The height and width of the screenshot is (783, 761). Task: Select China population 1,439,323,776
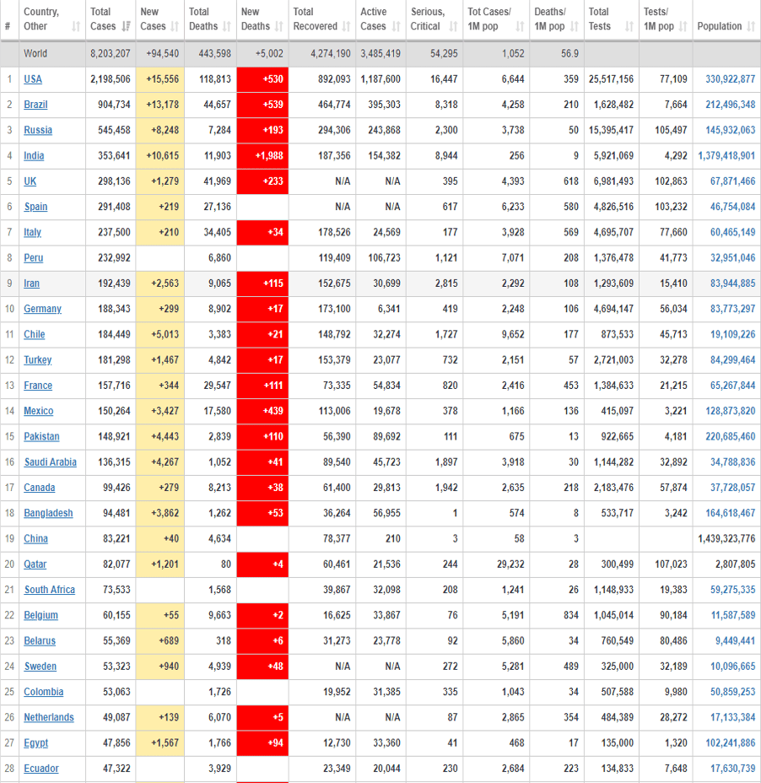(726, 538)
